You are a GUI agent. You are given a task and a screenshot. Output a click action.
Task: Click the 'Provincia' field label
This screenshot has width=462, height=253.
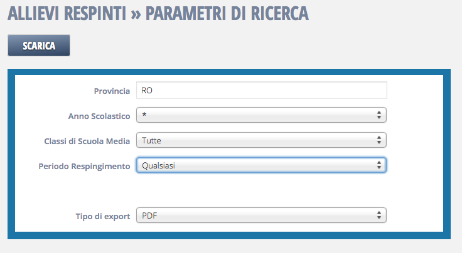click(x=112, y=91)
